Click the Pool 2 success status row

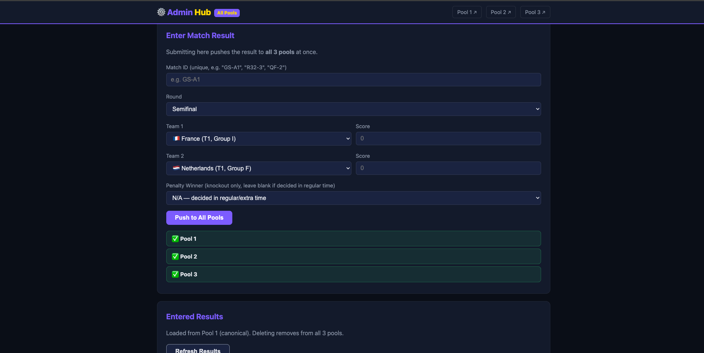(x=353, y=257)
